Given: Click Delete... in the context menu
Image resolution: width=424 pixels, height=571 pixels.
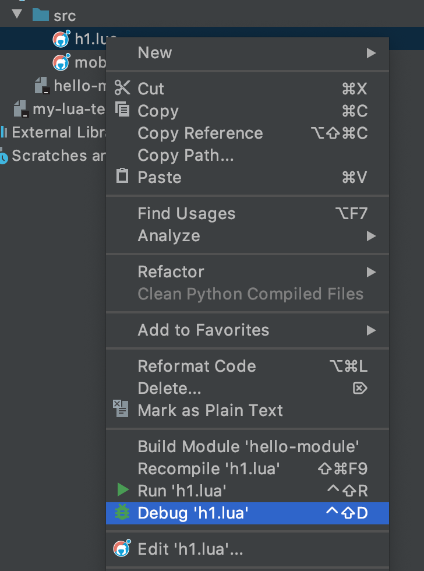Looking at the screenshot, I should tap(169, 389).
